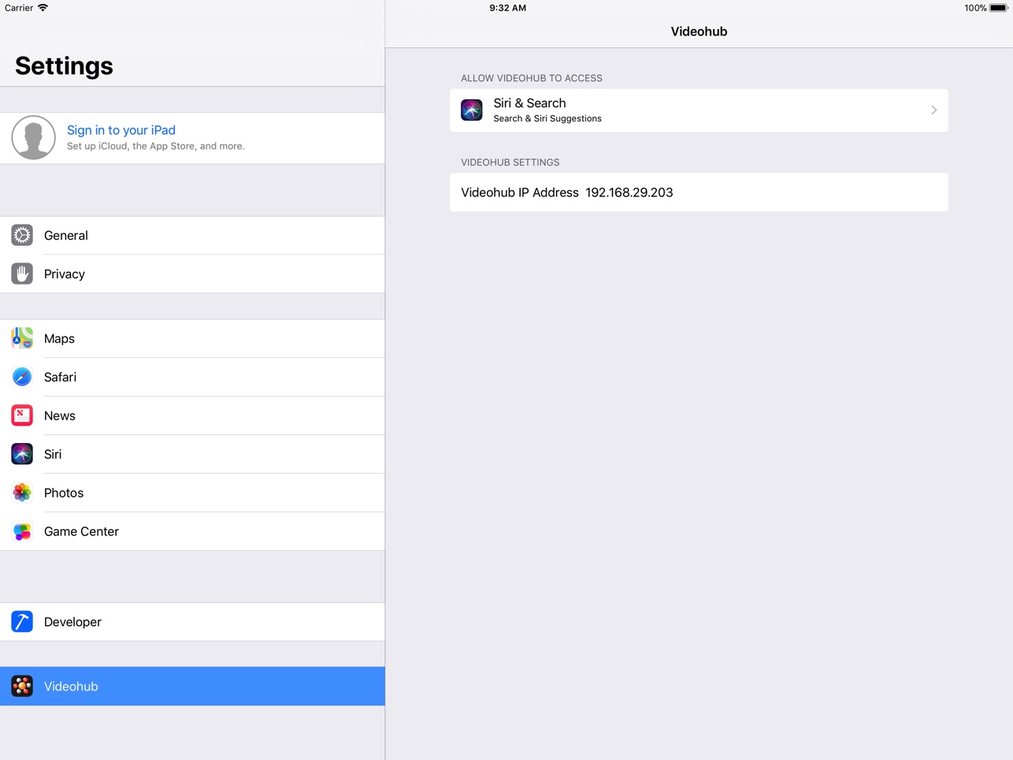
Task: Tap the General gear icon
Action: coord(22,235)
